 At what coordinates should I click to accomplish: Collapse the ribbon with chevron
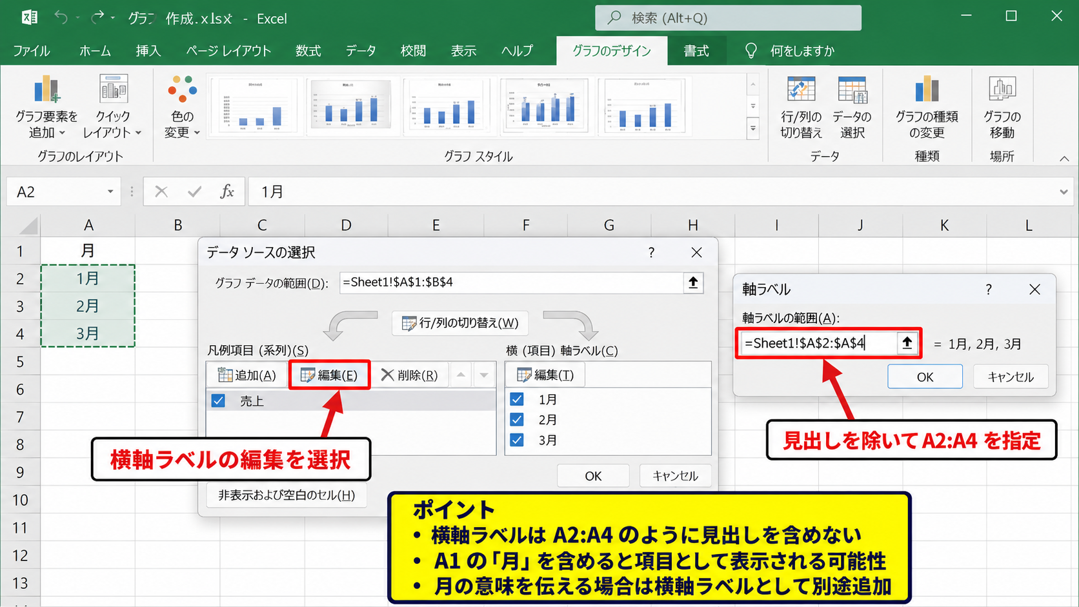(1064, 158)
